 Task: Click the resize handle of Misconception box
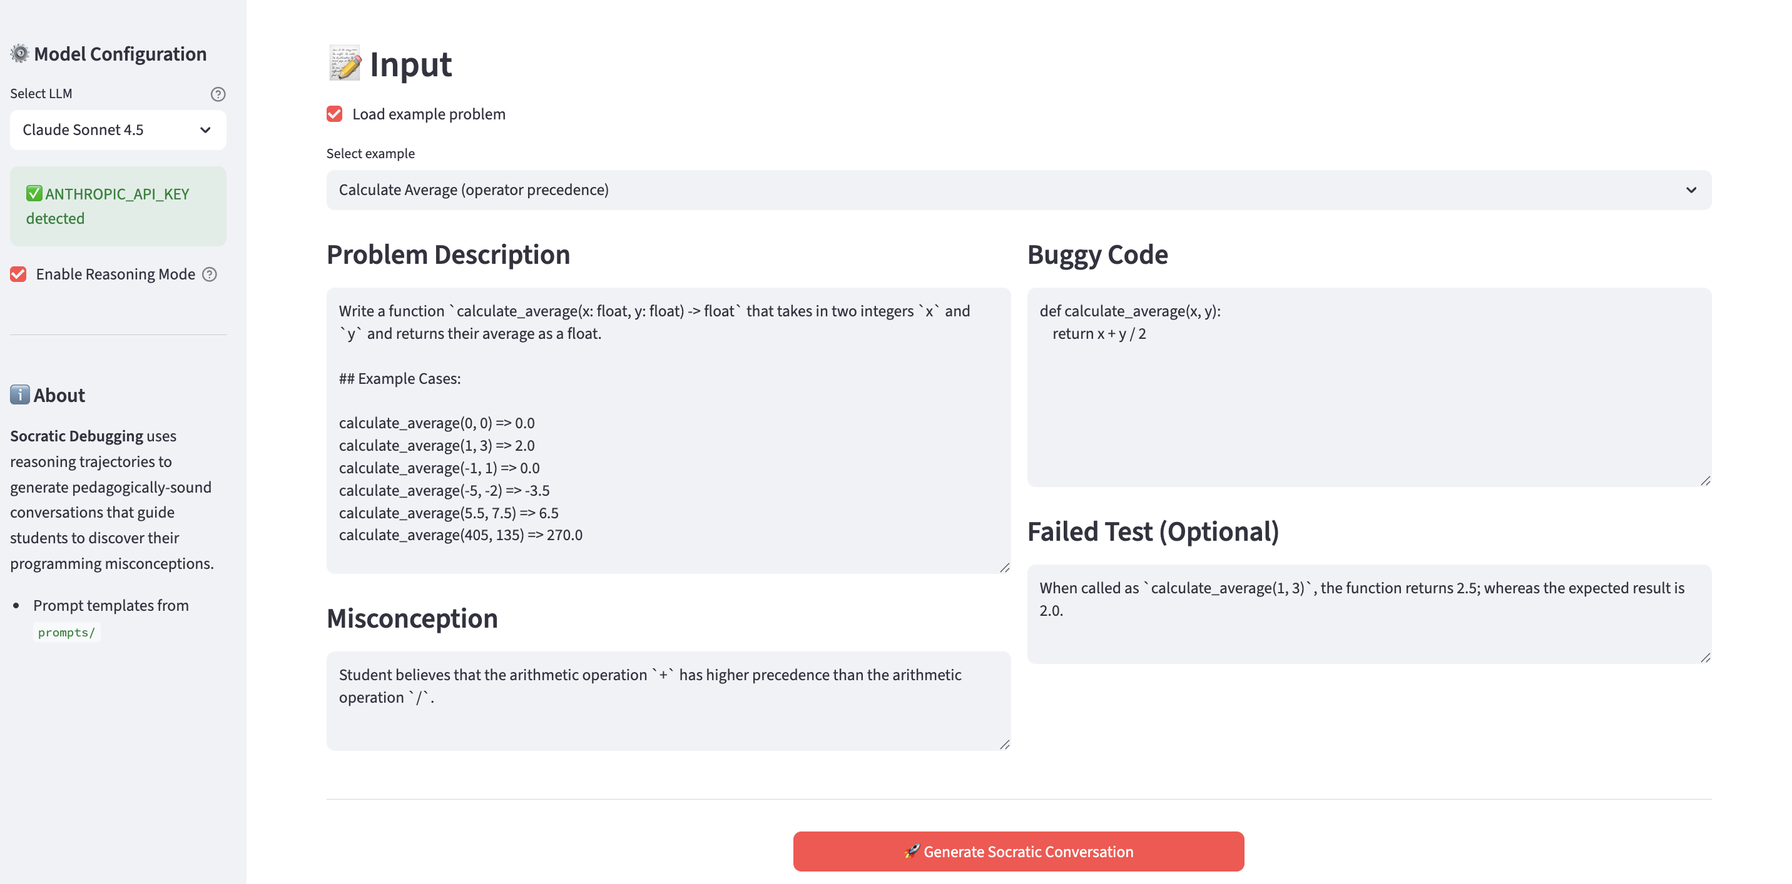coord(1004,745)
